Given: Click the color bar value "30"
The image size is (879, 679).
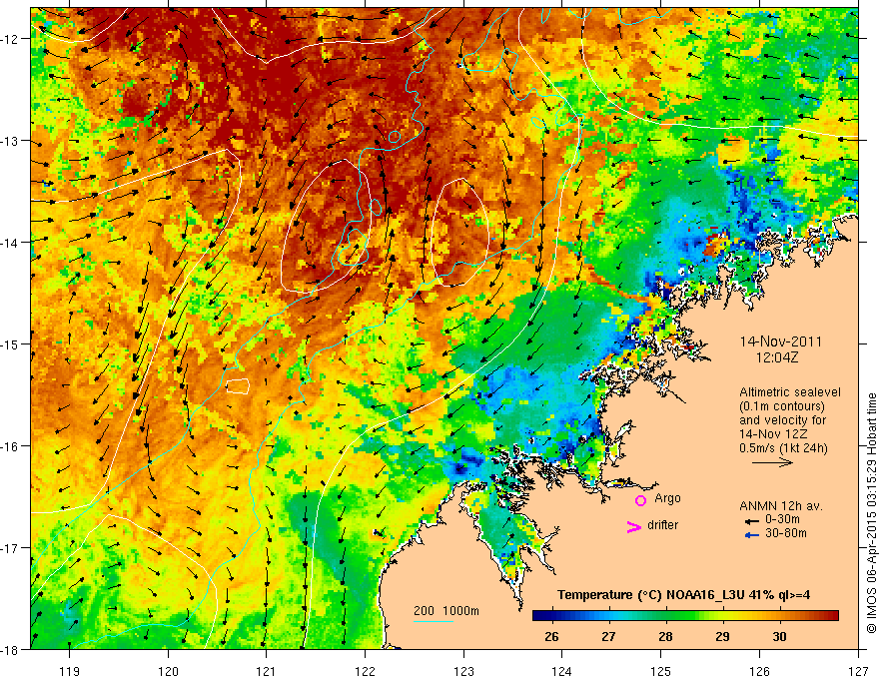Looking at the screenshot, I should pyautogui.click(x=779, y=636).
